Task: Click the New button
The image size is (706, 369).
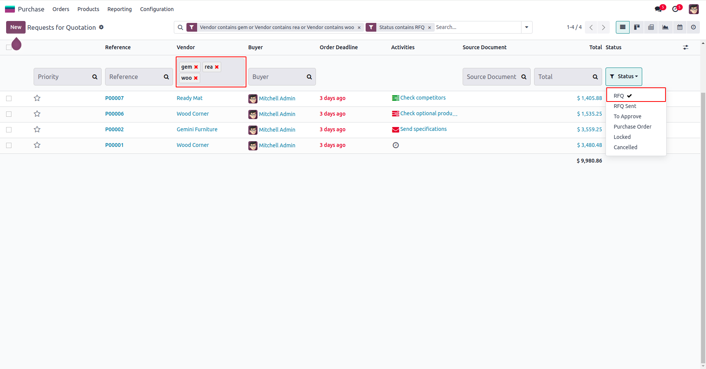Action: pyautogui.click(x=16, y=27)
